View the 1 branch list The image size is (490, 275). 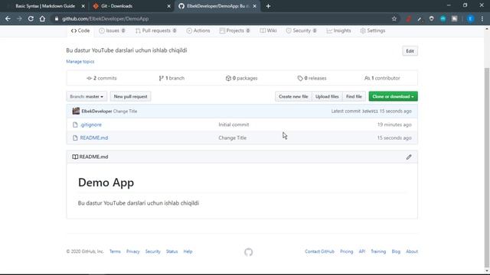point(171,78)
